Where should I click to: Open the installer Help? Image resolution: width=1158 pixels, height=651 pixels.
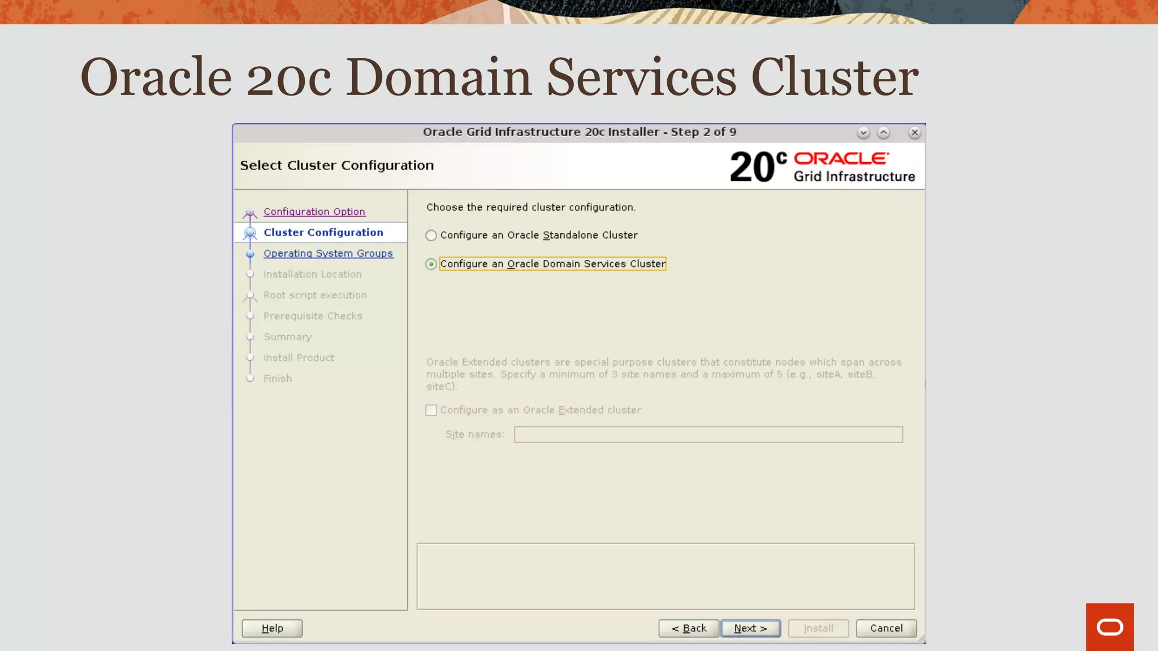tap(272, 628)
